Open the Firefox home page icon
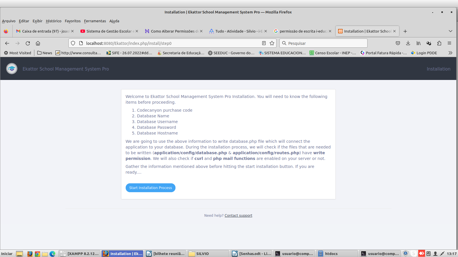This screenshot has width=458, height=257. (38, 43)
